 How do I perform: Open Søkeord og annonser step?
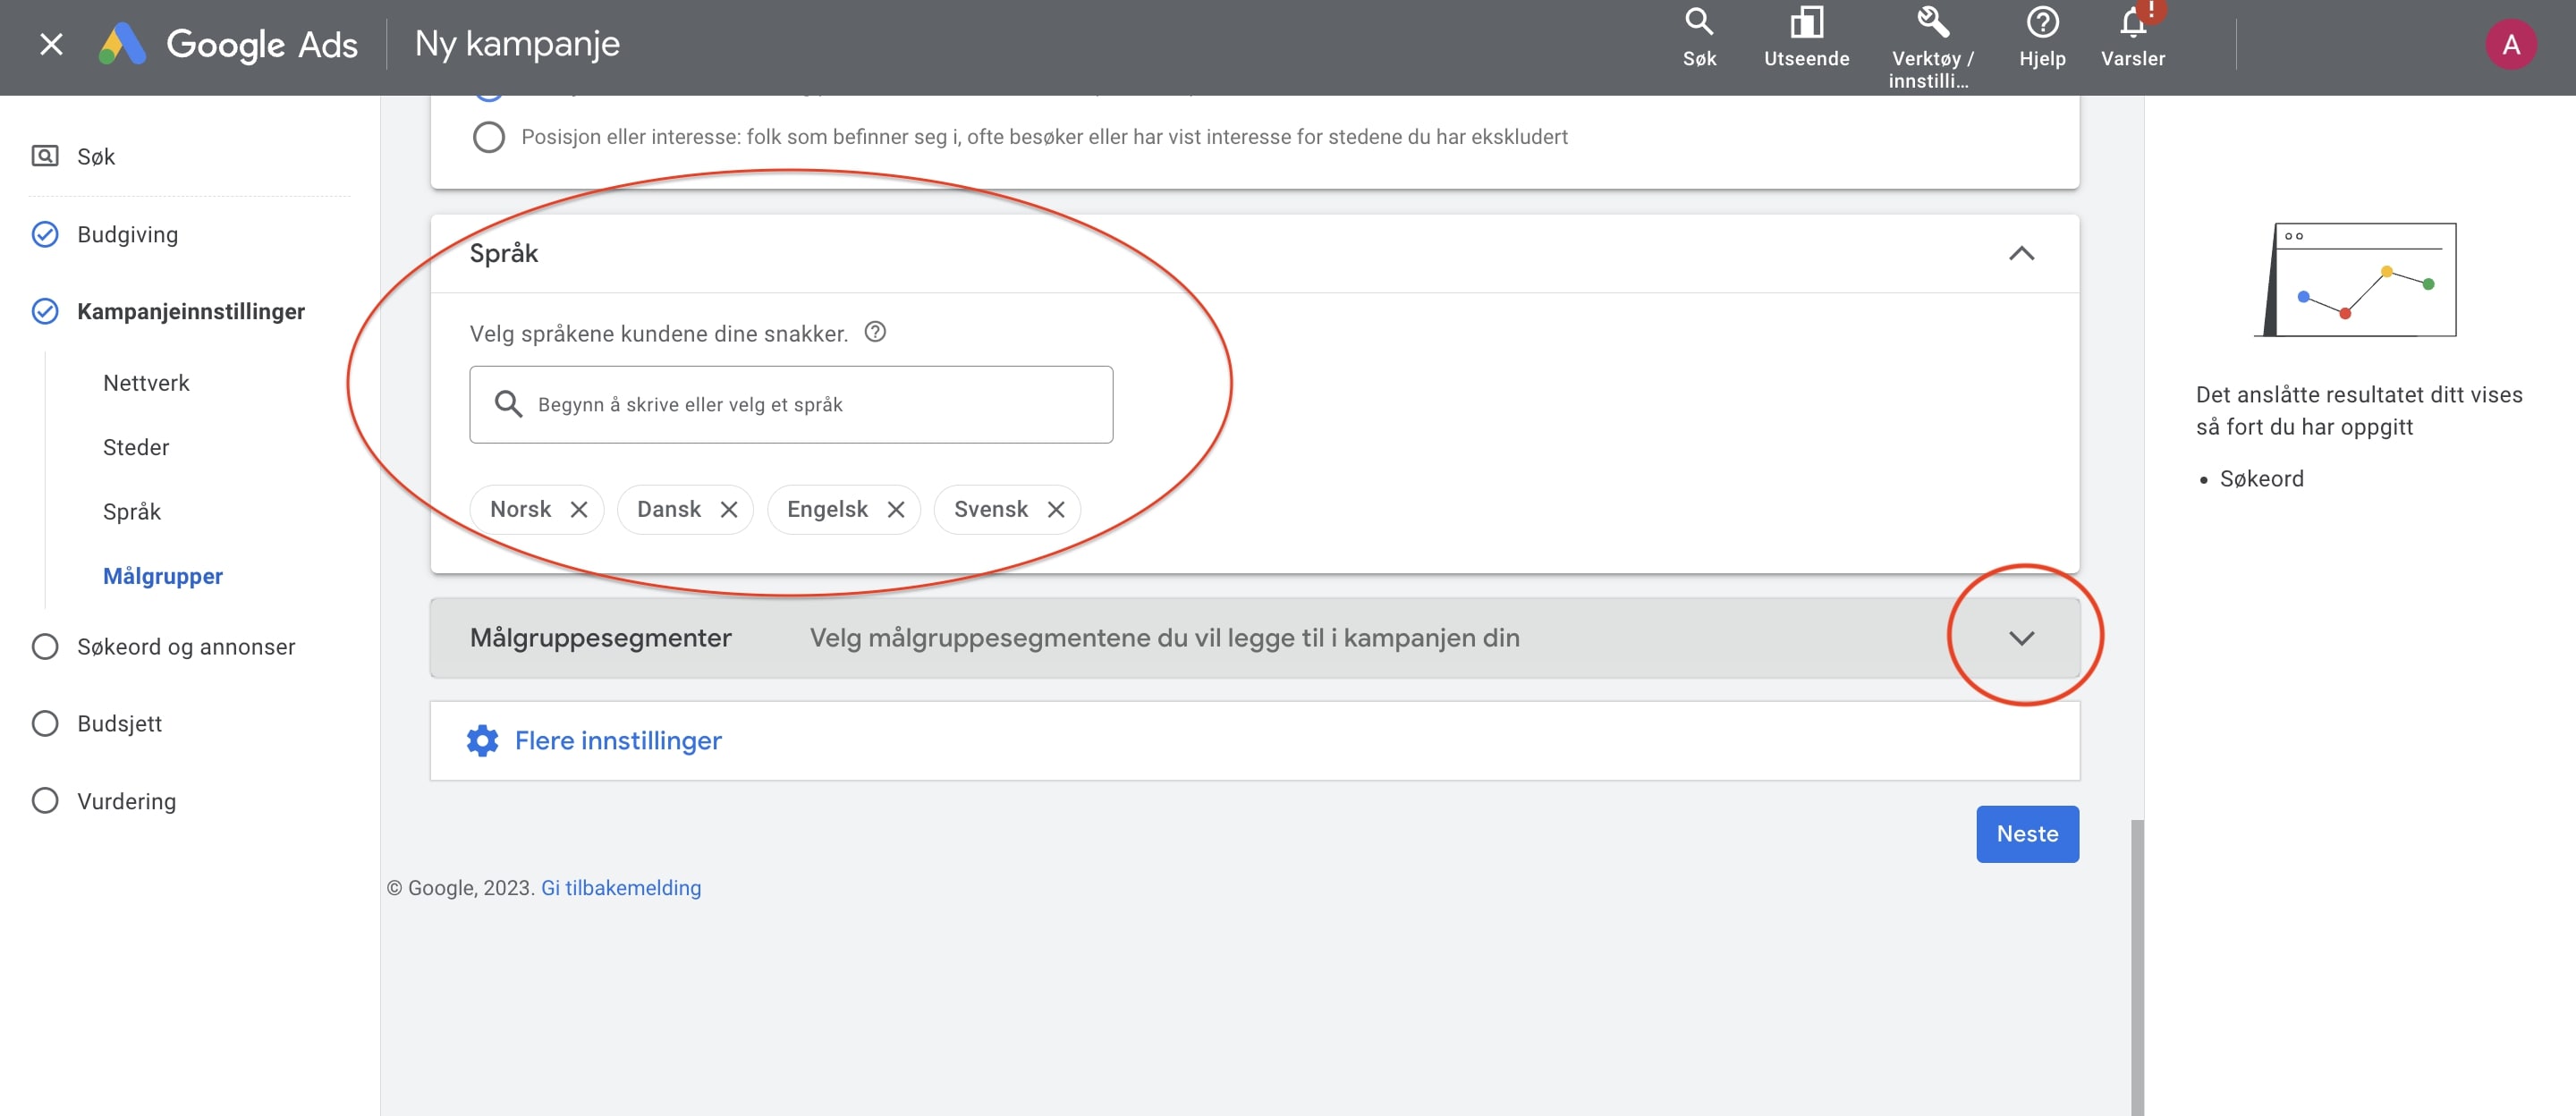(x=186, y=647)
